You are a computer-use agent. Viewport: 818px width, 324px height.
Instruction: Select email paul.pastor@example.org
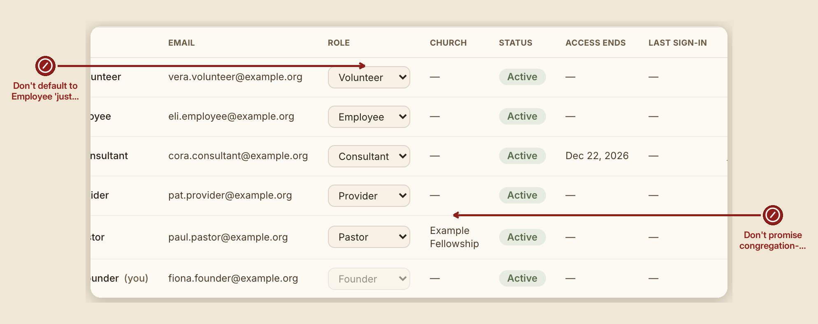[x=228, y=237]
